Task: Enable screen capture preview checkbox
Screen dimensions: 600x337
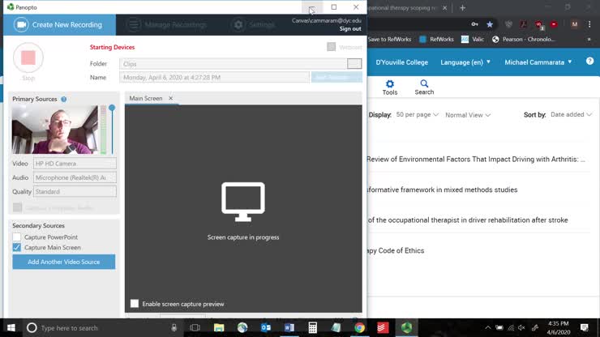Action: pyautogui.click(x=135, y=304)
